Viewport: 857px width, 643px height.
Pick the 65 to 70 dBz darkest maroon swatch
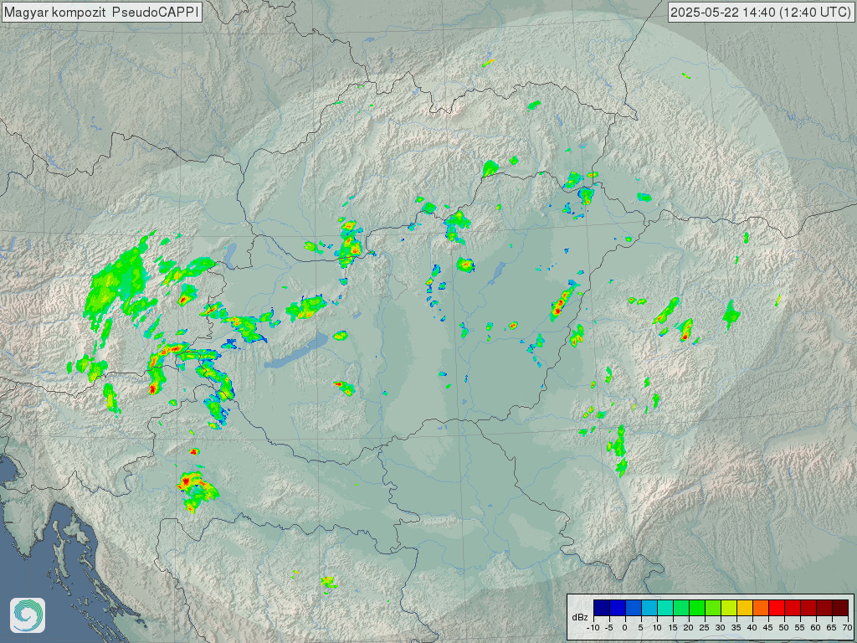tap(840, 608)
